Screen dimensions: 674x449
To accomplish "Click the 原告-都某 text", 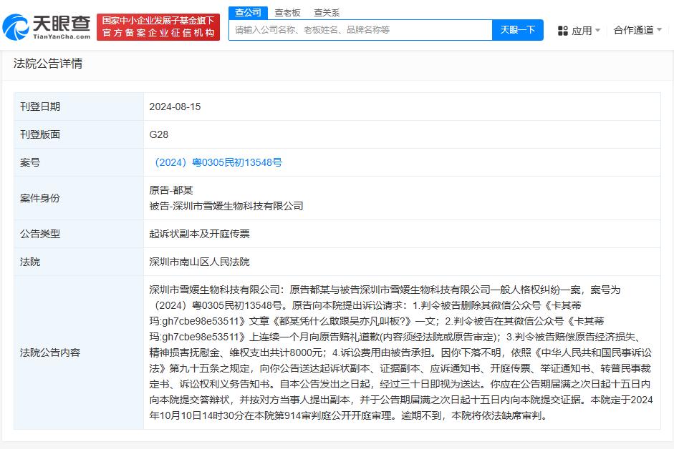I will (171, 190).
